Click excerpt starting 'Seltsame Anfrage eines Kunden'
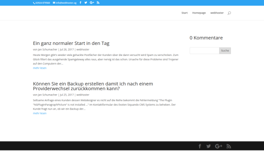 [x=104, y=105]
